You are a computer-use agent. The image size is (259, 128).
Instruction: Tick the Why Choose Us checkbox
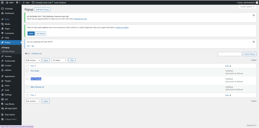pyautogui.click(x=27, y=87)
